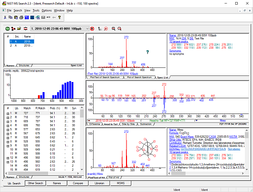Click the hierarchy tree icon in search toolbar
This screenshot has width=253, height=192.
tap(100, 29)
